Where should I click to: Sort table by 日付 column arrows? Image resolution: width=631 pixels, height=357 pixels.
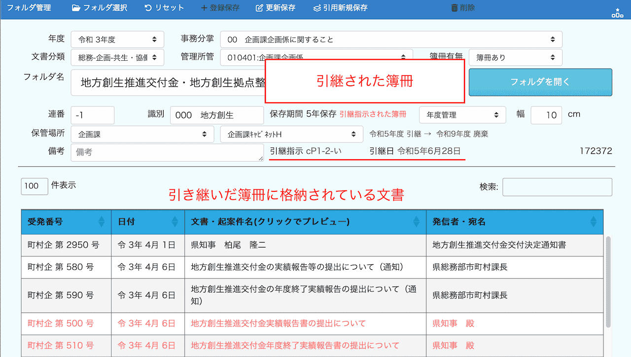tap(175, 222)
